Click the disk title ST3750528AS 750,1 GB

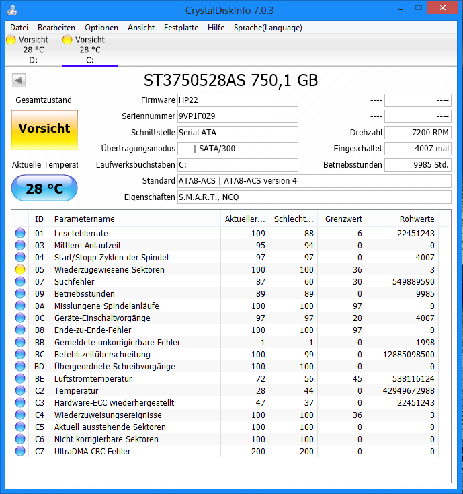(x=231, y=80)
